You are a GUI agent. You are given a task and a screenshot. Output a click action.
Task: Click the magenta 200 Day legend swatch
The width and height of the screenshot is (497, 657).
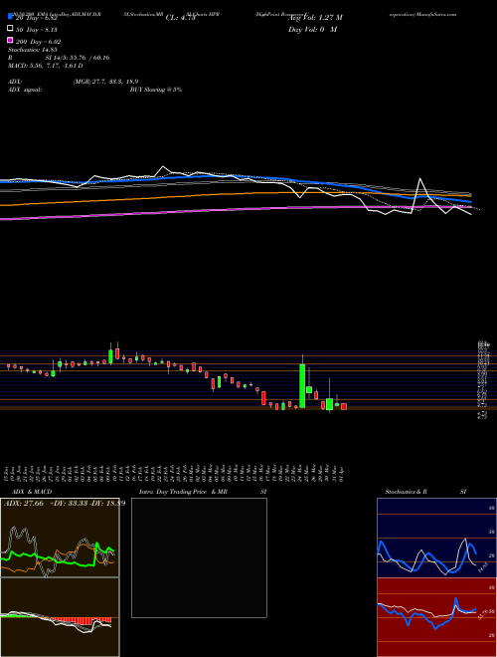[10, 41]
